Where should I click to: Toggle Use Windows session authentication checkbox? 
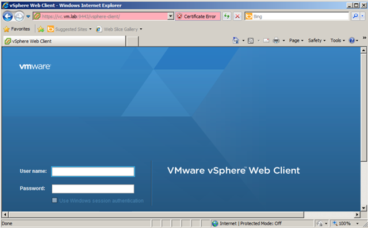click(55, 200)
